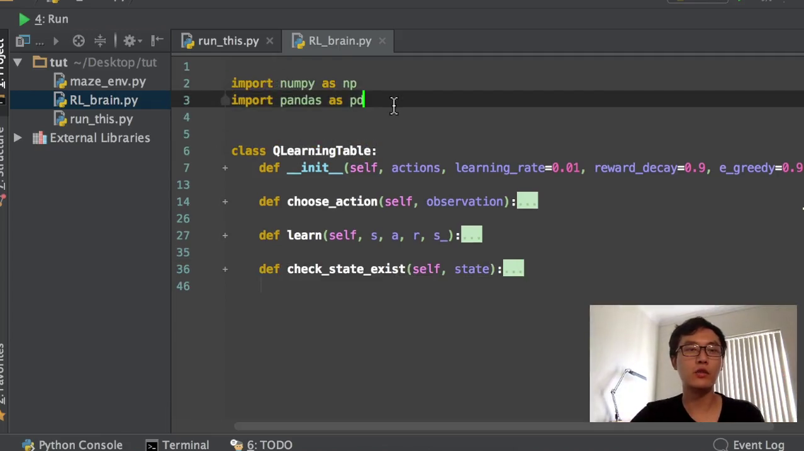Expand the learn method fold
The height and width of the screenshot is (451, 804).
point(225,236)
